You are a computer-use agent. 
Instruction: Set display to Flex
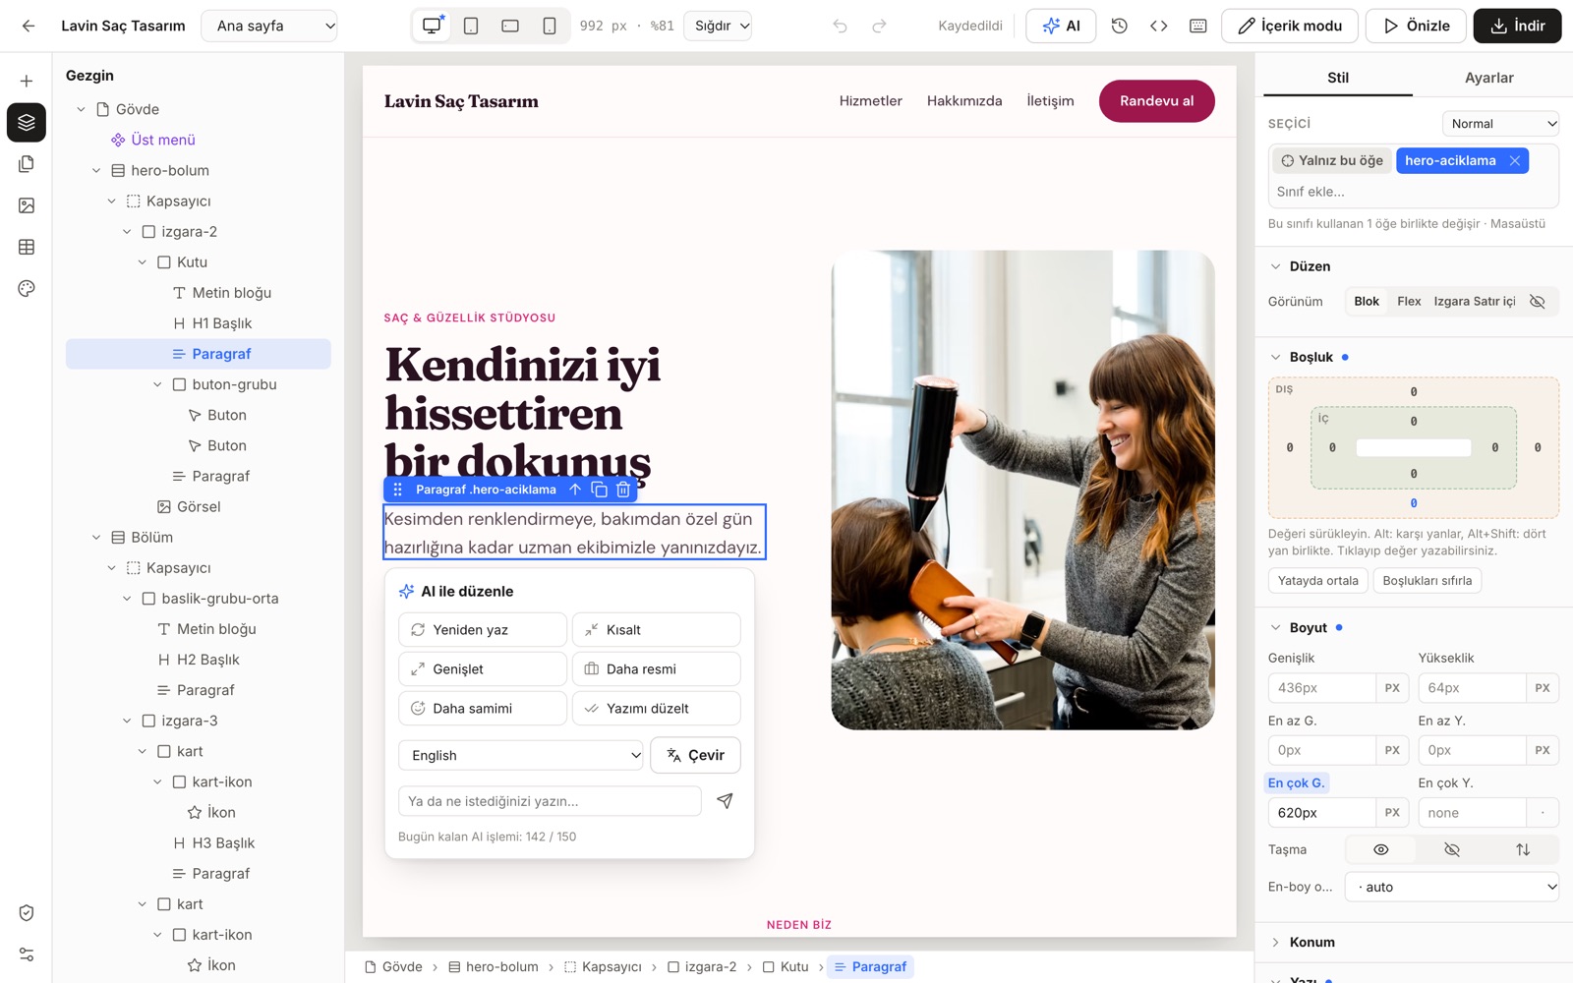pyautogui.click(x=1409, y=301)
